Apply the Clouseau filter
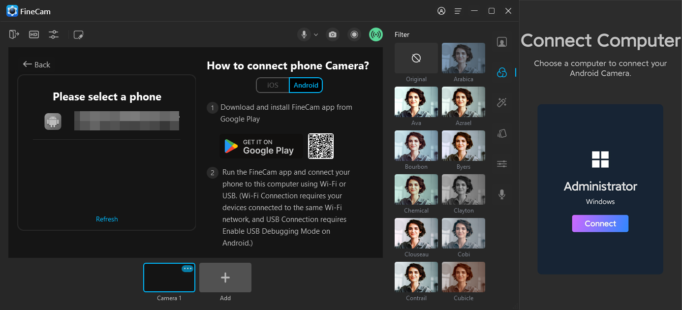 click(x=416, y=233)
